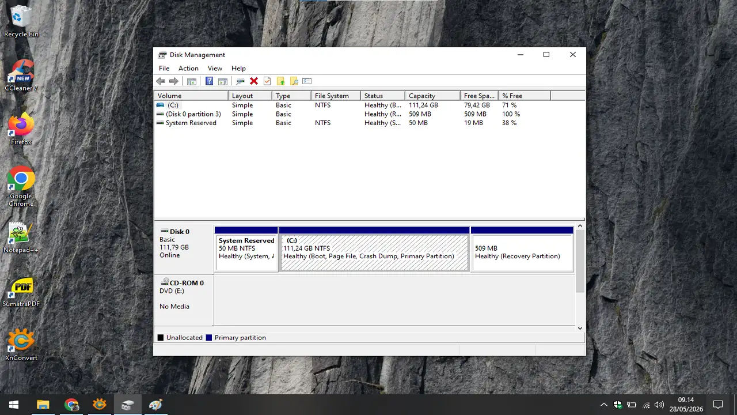Sort by the Capacity column header
Image resolution: width=737 pixels, height=415 pixels.
(x=432, y=96)
